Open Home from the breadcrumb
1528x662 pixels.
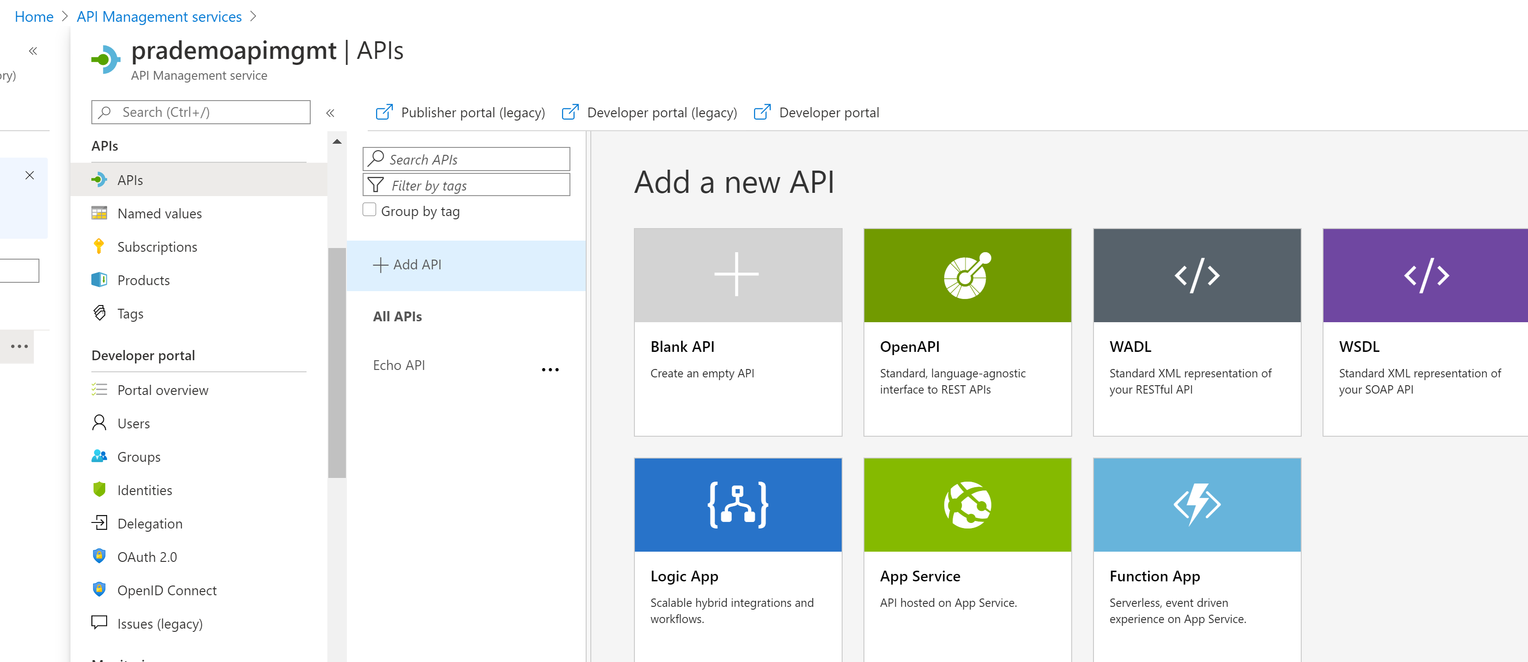(34, 16)
